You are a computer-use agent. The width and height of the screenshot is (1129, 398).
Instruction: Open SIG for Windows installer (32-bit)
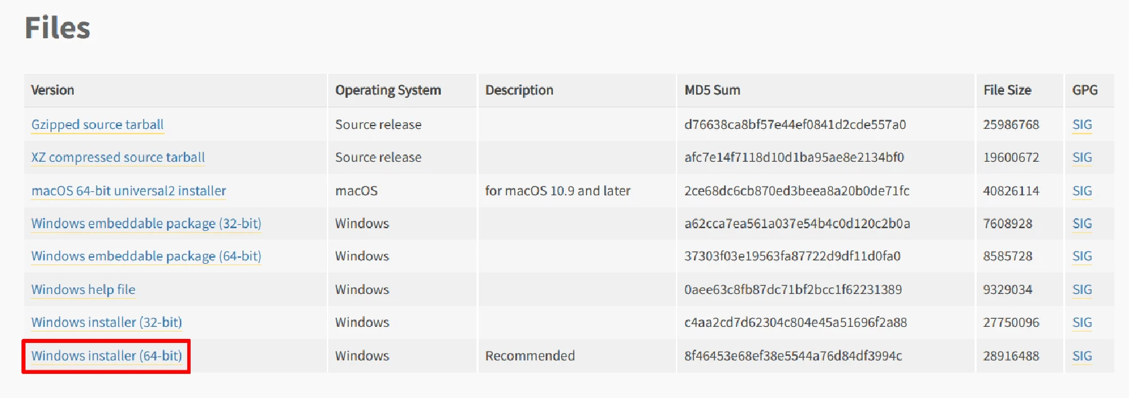[1082, 323]
